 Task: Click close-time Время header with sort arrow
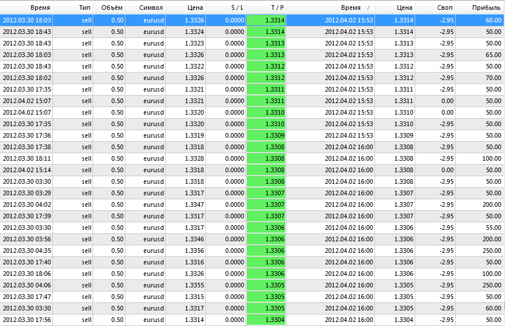(331, 7)
